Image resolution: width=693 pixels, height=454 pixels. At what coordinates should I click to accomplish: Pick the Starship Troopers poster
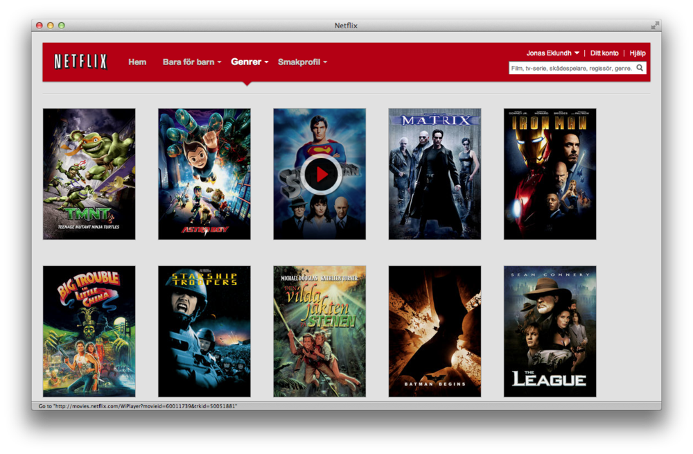pos(204,331)
